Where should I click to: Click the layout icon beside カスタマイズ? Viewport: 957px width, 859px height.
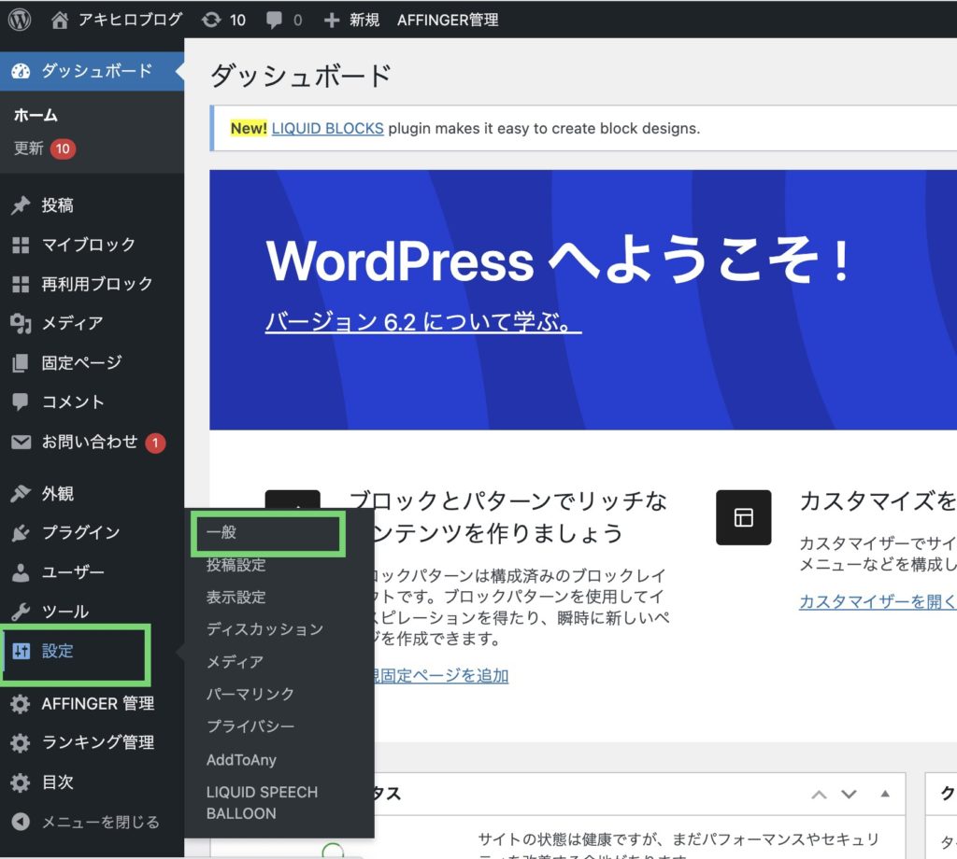[x=743, y=517]
